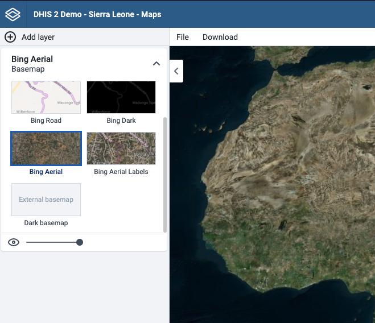This screenshot has width=375, height=323.
Task: Select the Bing Dark basemap thumbnail
Action: 121,97
